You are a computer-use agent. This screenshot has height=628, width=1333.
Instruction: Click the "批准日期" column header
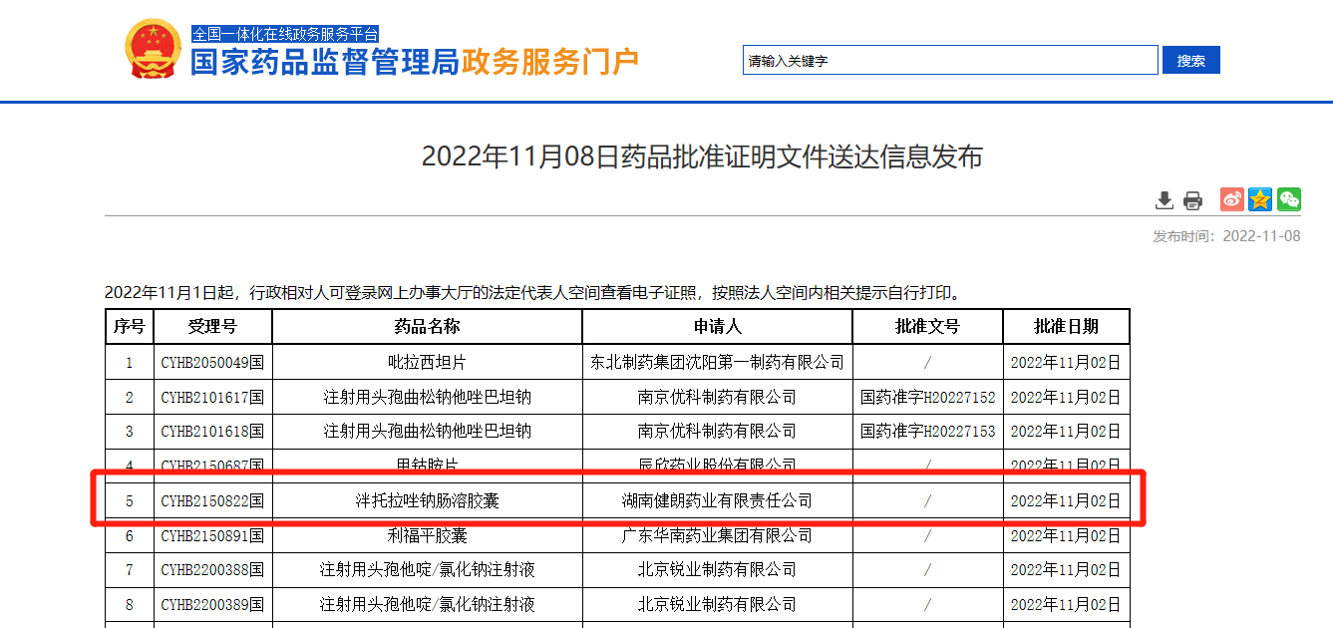pyautogui.click(x=1066, y=326)
